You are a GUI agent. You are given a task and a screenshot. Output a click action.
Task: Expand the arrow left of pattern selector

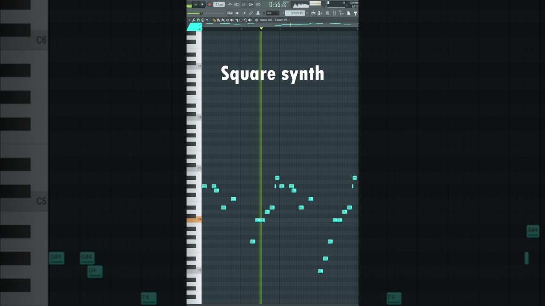pos(283,13)
